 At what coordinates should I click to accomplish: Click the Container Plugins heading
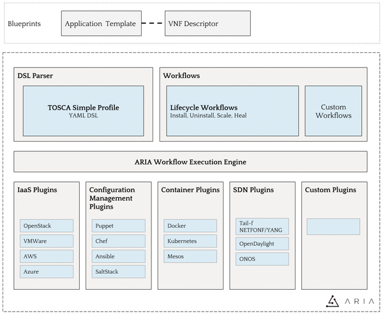(190, 190)
